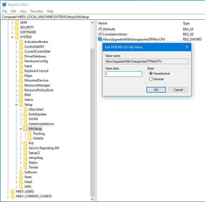The image size is (205, 202).
Task: Click the CorrelationVector string value icon
Action: click(x=100, y=34)
